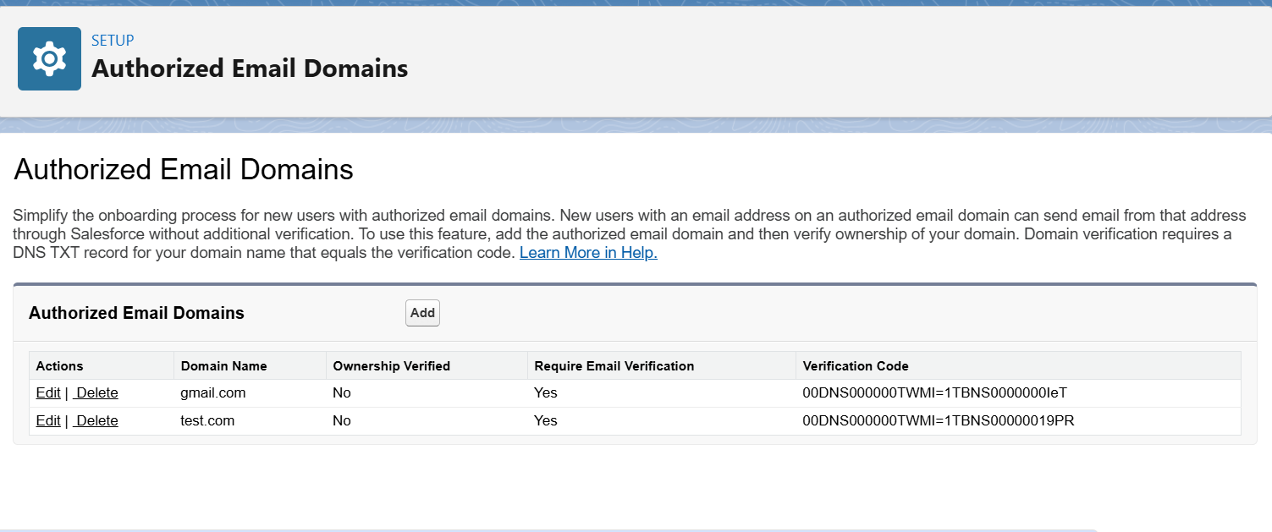Select the gmail.com domain name cell
The width and height of the screenshot is (1272, 532).
click(x=213, y=393)
